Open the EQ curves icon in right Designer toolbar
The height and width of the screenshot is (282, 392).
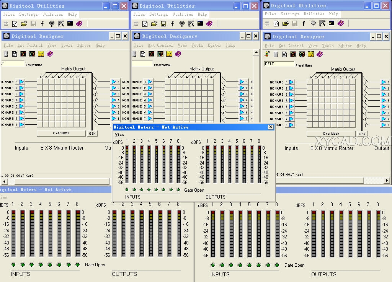pyautogui.click(x=302, y=54)
